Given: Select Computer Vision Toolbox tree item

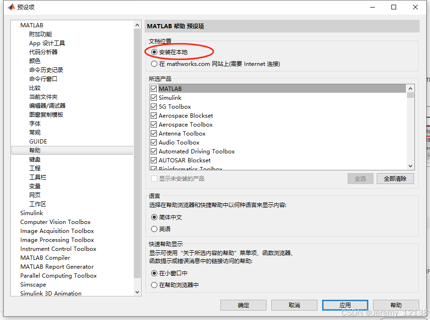Looking at the screenshot, I should 56,222.
